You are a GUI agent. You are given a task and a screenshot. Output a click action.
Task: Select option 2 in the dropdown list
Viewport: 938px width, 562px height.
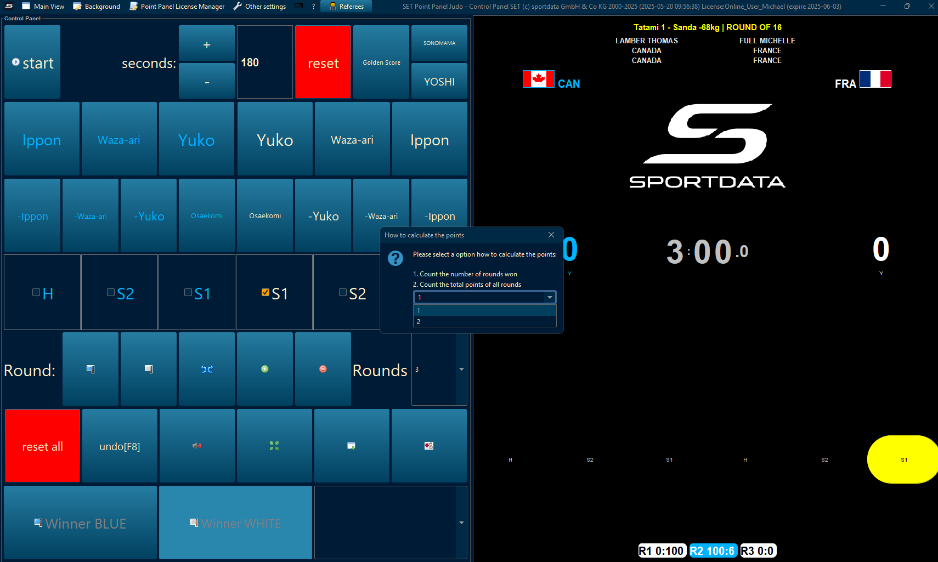[484, 321]
